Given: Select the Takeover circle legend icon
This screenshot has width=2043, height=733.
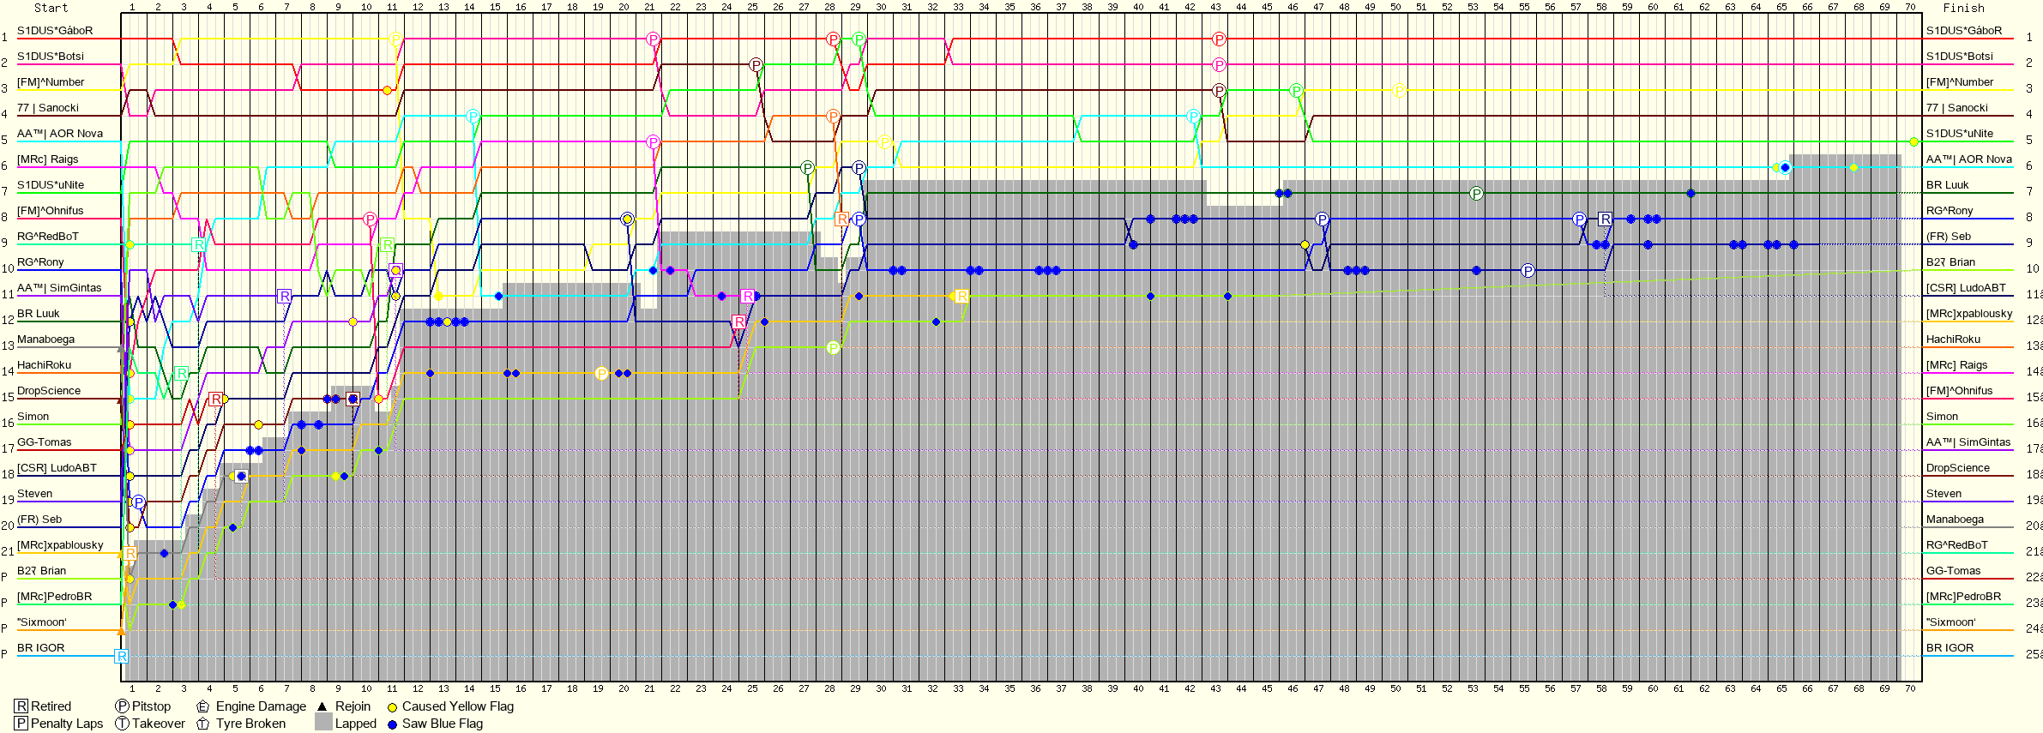Looking at the screenshot, I should pyautogui.click(x=122, y=724).
